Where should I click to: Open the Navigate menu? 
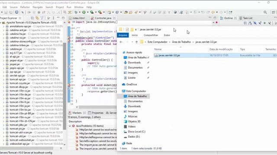(38, 7)
